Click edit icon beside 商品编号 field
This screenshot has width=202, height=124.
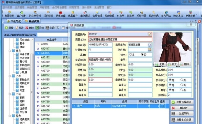[150, 34]
